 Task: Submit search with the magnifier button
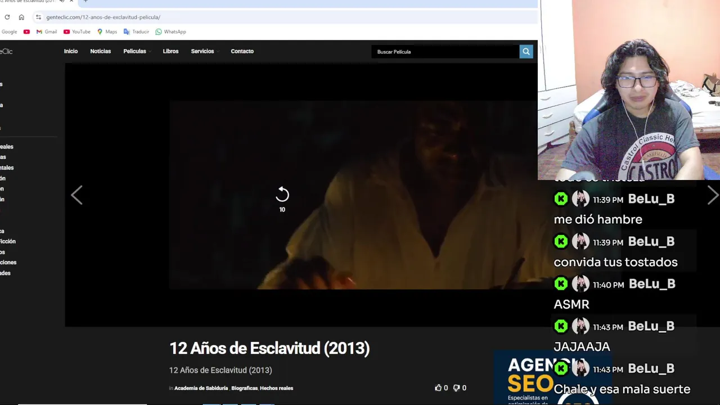[x=526, y=52]
